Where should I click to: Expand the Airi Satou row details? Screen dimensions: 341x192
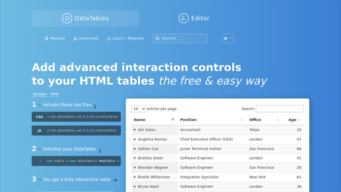[135, 129]
